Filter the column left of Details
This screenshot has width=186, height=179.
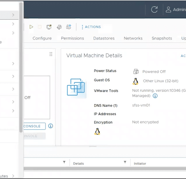(x=64, y=162)
